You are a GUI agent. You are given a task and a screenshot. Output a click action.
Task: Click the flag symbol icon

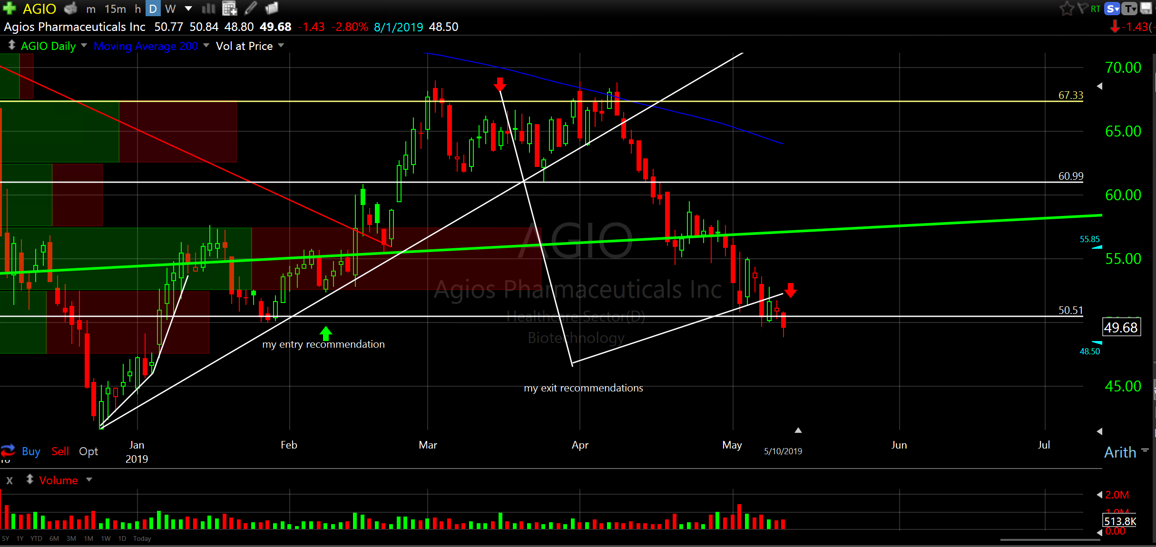[1082, 8]
